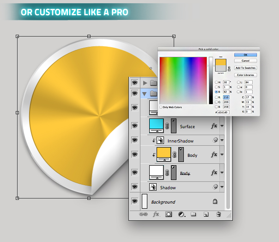The image size is (279, 242).
Task: Add a layer mask using bottom bar icon
Action: click(169, 214)
